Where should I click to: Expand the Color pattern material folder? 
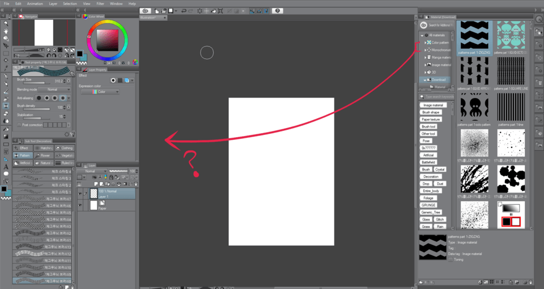pyautogui.click(x=426, y=42)
